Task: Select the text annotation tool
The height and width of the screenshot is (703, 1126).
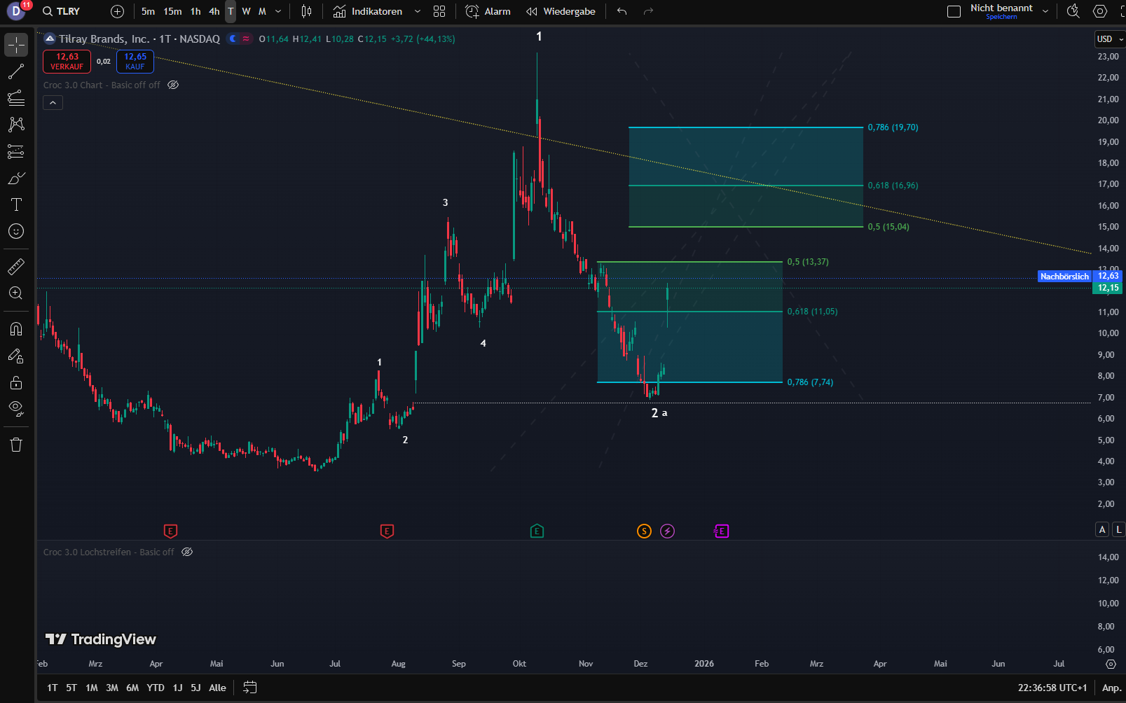Action: pyautogui.click(x=16, y=204)
